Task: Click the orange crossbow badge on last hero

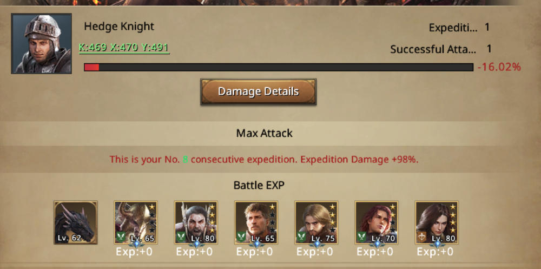Action: click(x=421, y=237)
